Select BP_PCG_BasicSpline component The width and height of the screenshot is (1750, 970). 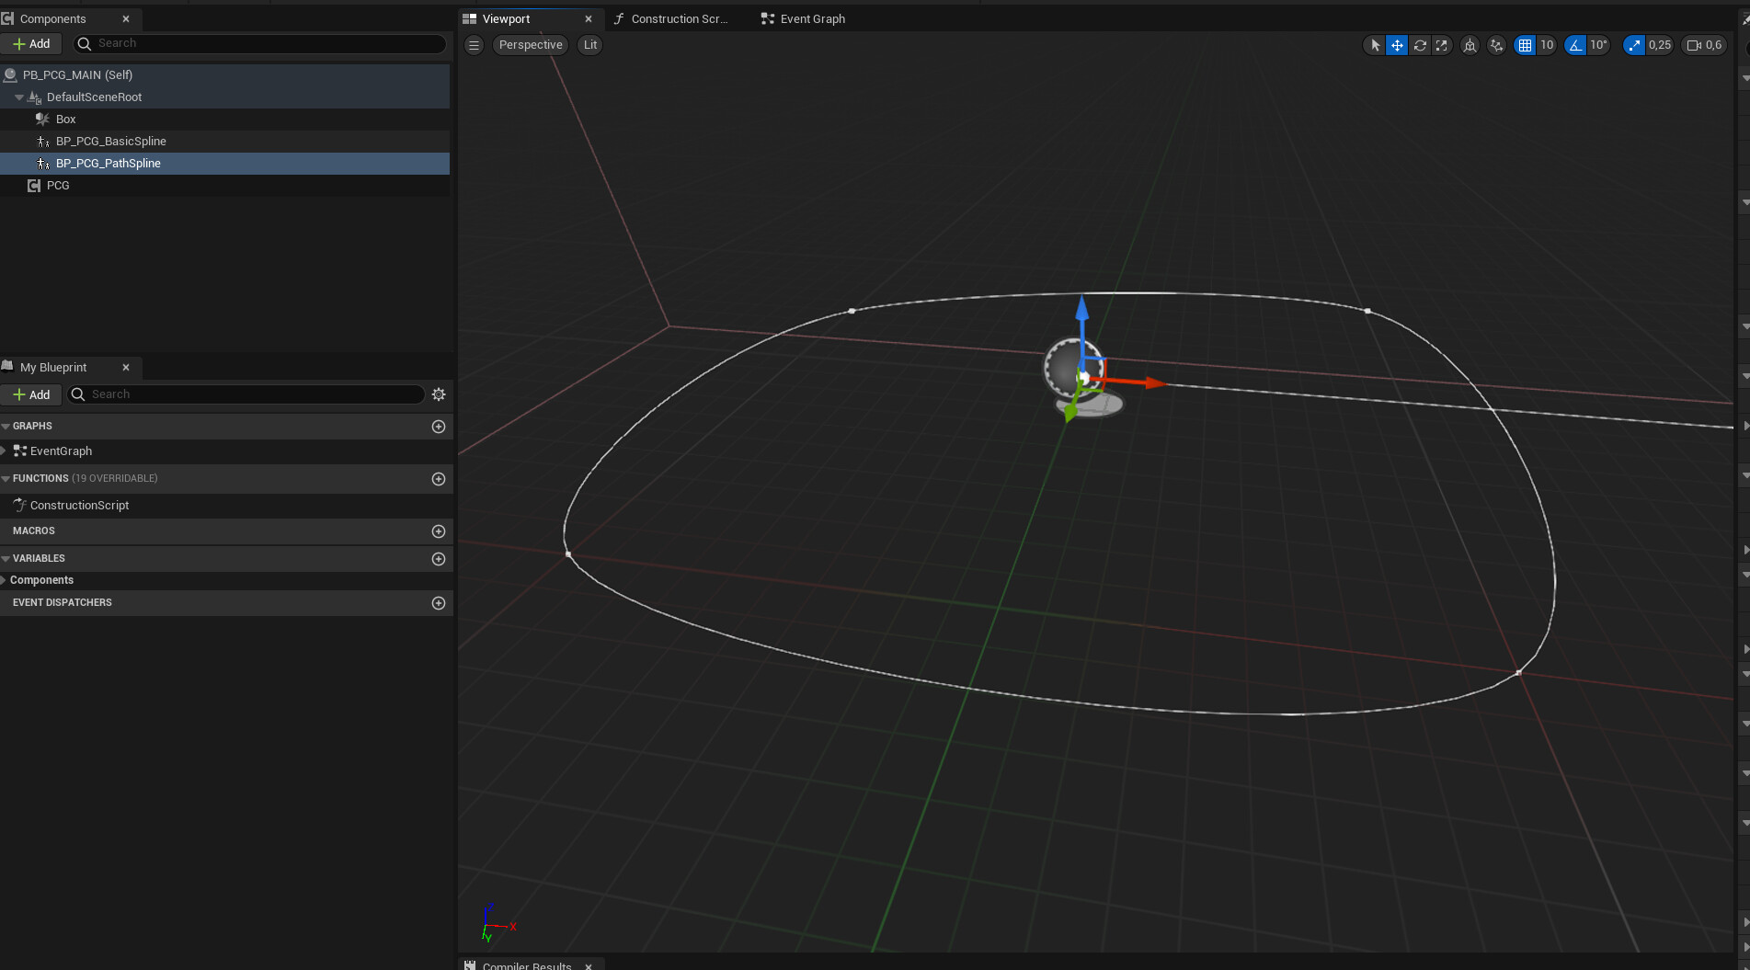pos(110,141)
